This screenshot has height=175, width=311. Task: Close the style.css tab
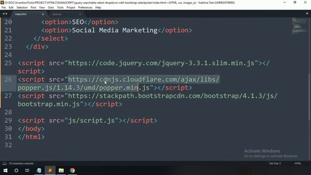(80, 14)
